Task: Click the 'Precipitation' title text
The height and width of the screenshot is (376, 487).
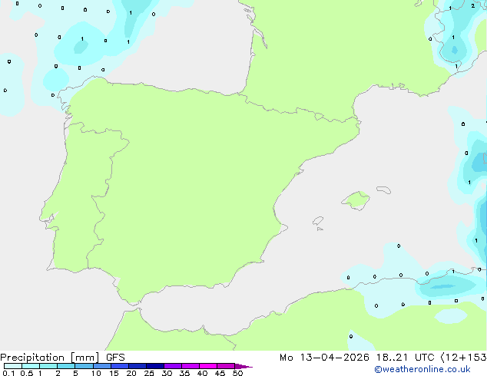Action: pyautogui.click(x=32, y=358)
